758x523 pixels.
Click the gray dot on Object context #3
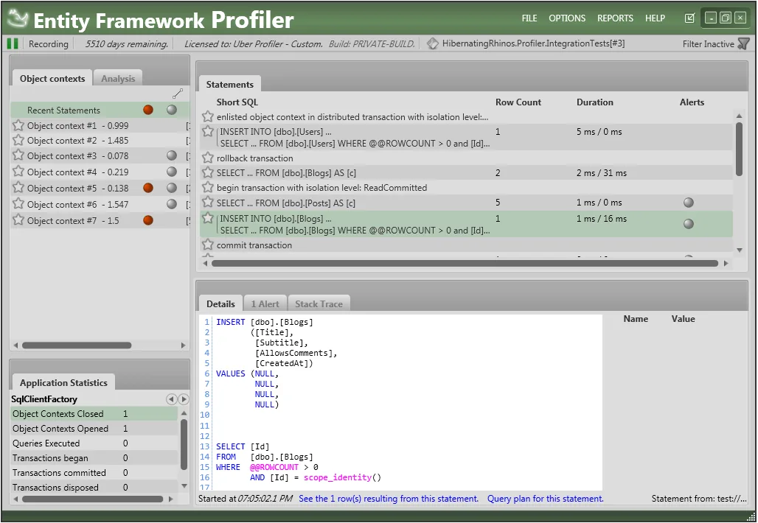[172, 155]
